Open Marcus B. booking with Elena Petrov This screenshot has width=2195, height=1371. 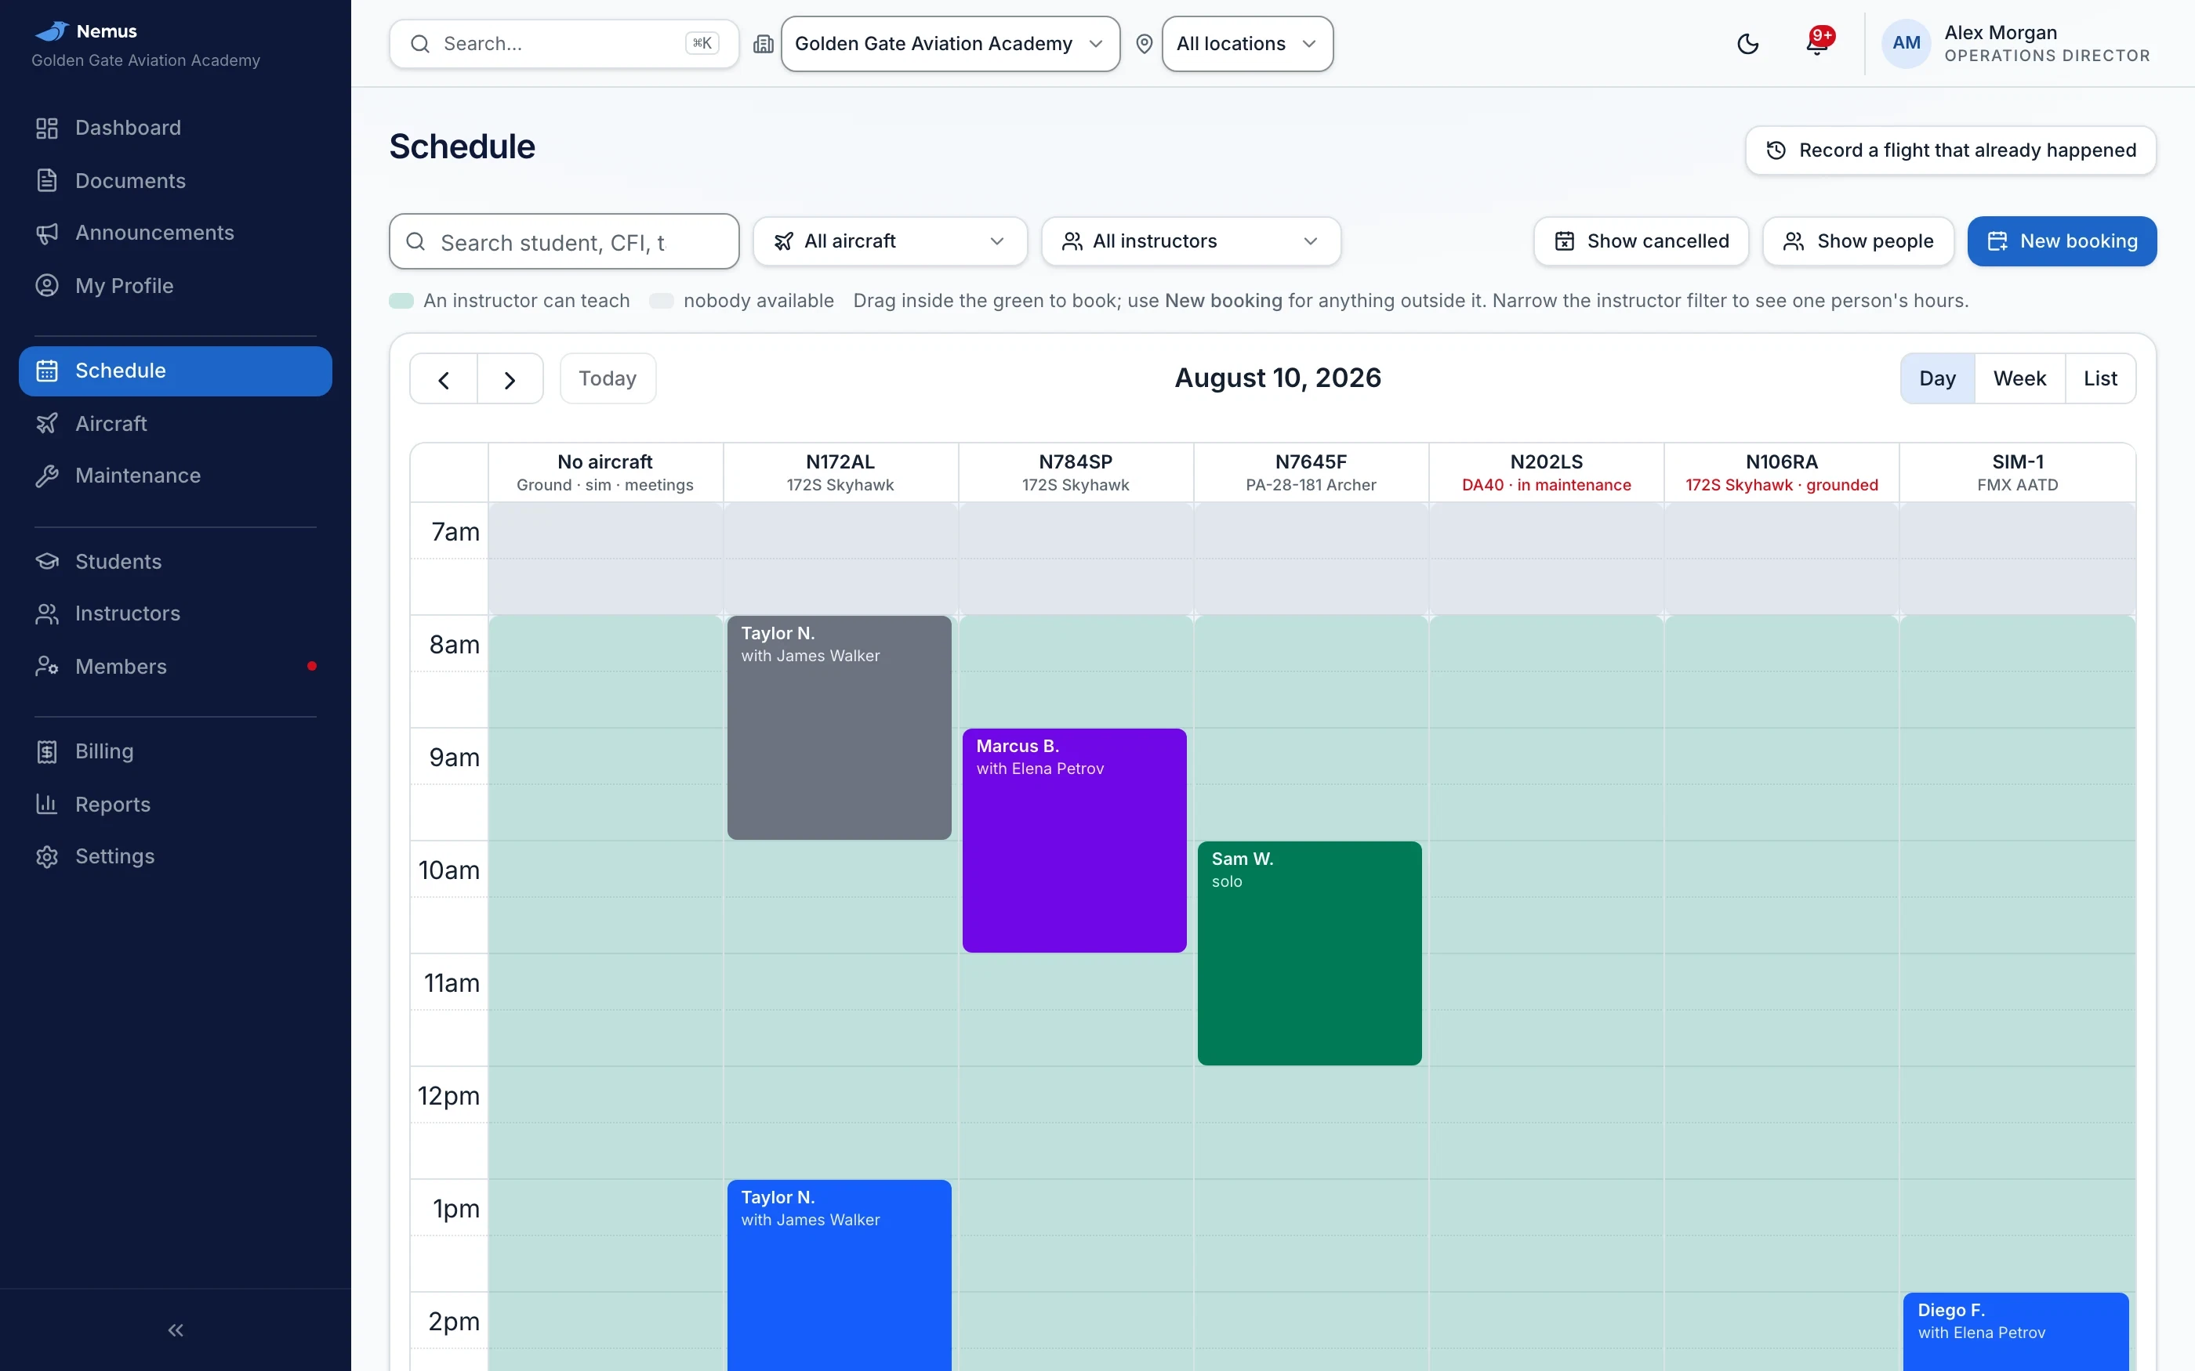[x=1074, y=841]
